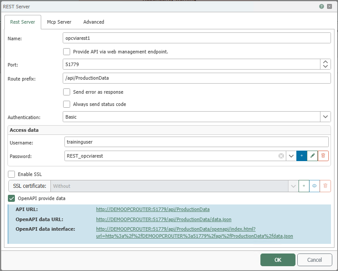Switch to the Rest Server tab

(23, 22)
